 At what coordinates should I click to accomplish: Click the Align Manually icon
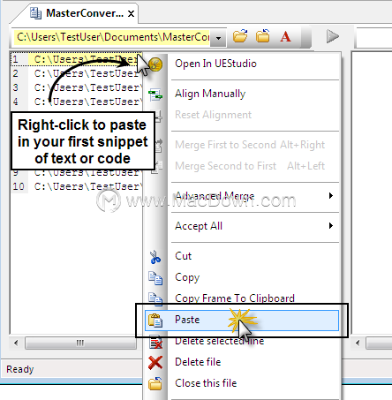[x=155, y=94]
